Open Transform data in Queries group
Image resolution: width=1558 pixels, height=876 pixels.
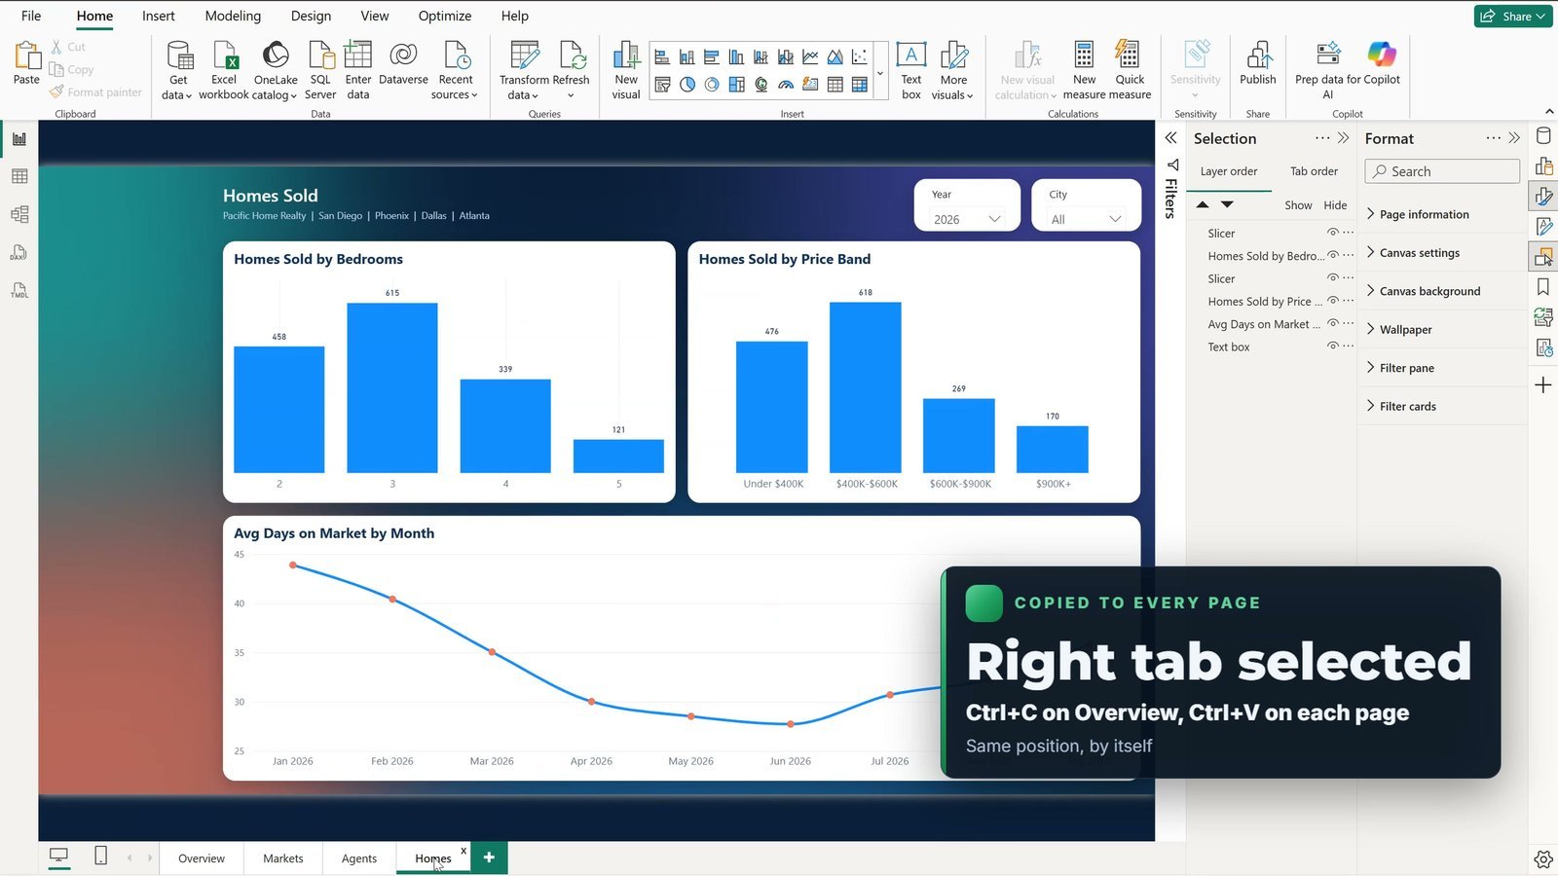pos(524,70)
